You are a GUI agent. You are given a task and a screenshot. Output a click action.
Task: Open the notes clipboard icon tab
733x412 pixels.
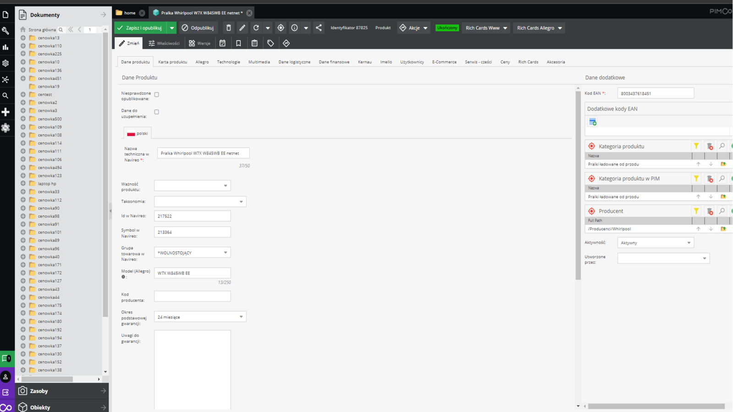coord(255,43)
